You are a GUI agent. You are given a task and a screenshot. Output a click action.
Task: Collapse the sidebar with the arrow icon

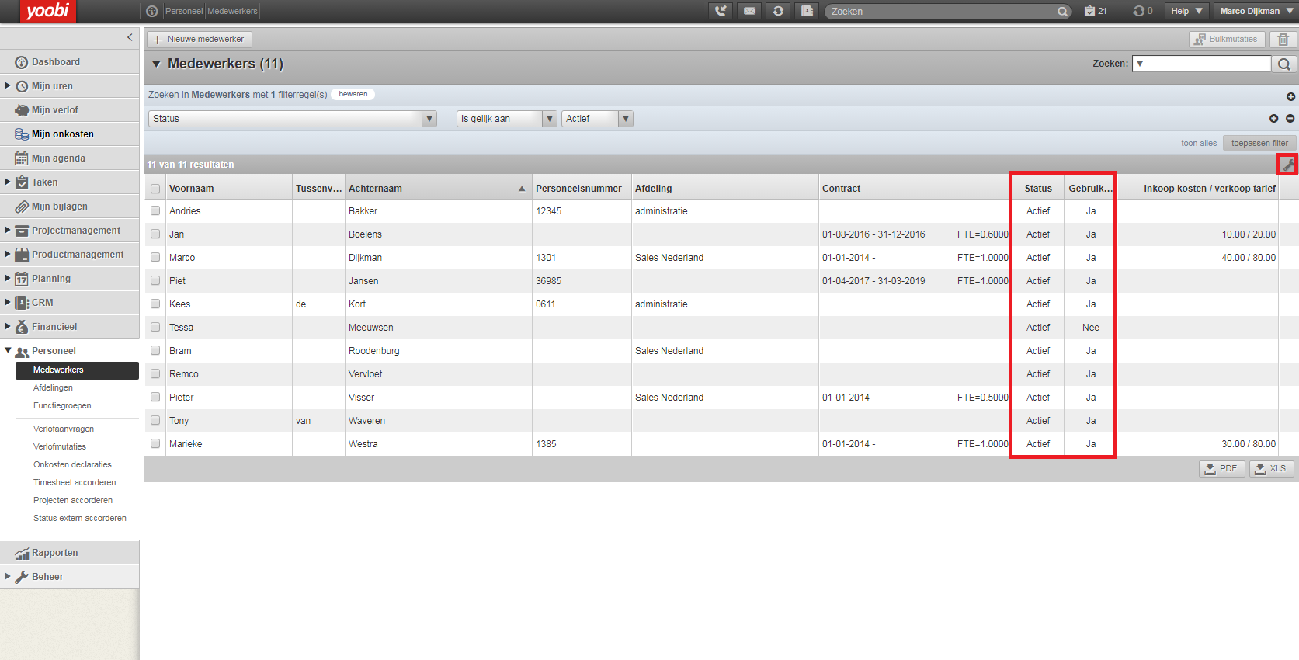[130, 37]
